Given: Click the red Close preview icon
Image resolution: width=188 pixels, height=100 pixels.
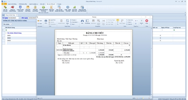Looking at the screenshot, I should (x=147, y=21).
